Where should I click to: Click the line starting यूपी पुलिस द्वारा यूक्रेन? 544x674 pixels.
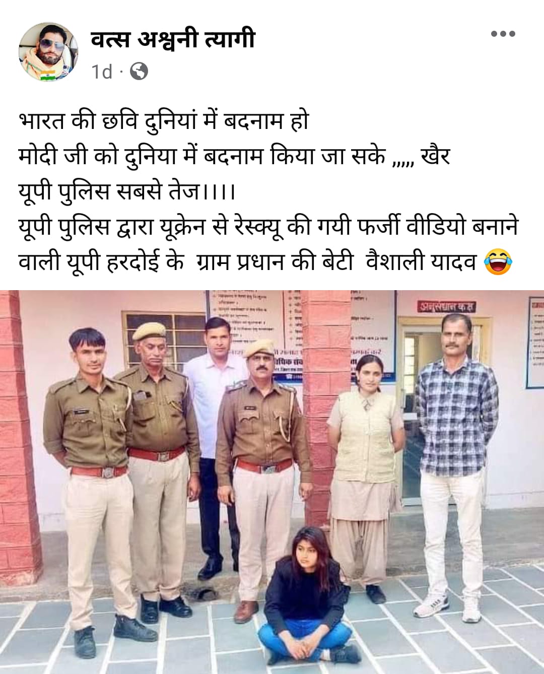coord(268,226)
